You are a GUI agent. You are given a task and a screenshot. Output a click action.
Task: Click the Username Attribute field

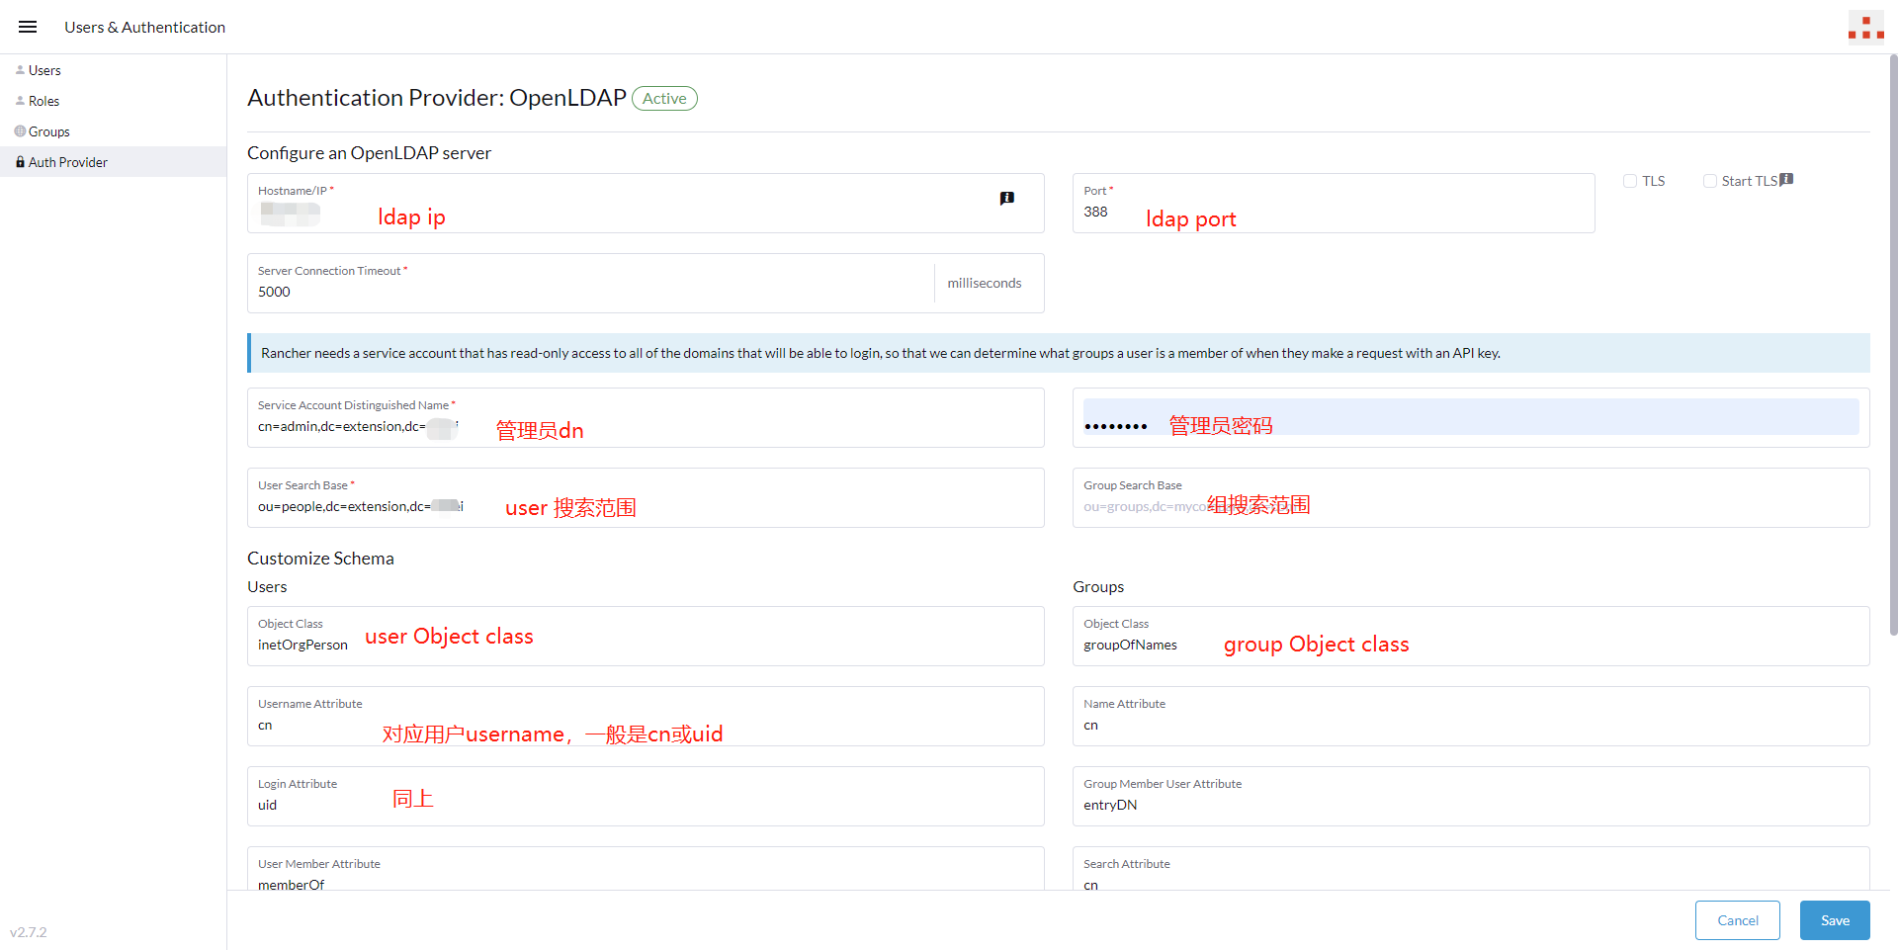646,717
